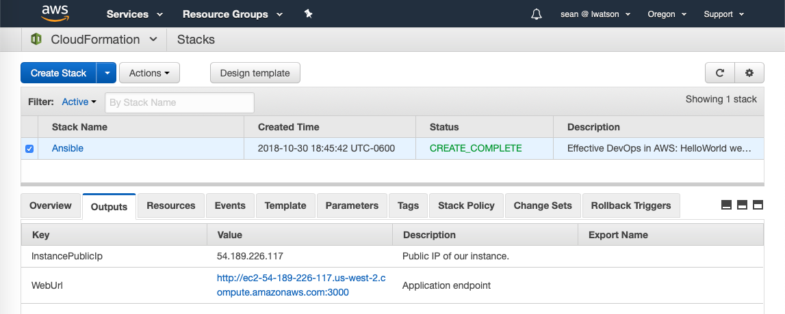Viewport: 785px width, 314px height.
Task: Switch to the Parameters tab
Action: point(352,205)
